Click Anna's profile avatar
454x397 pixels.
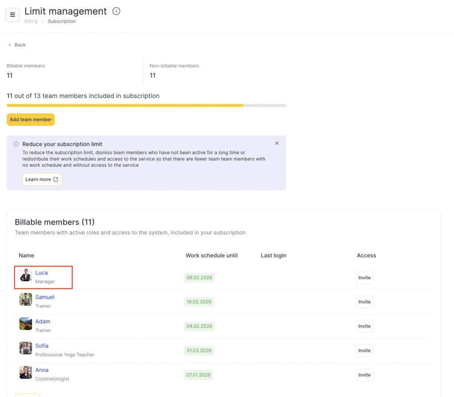[x=26, y=373]
